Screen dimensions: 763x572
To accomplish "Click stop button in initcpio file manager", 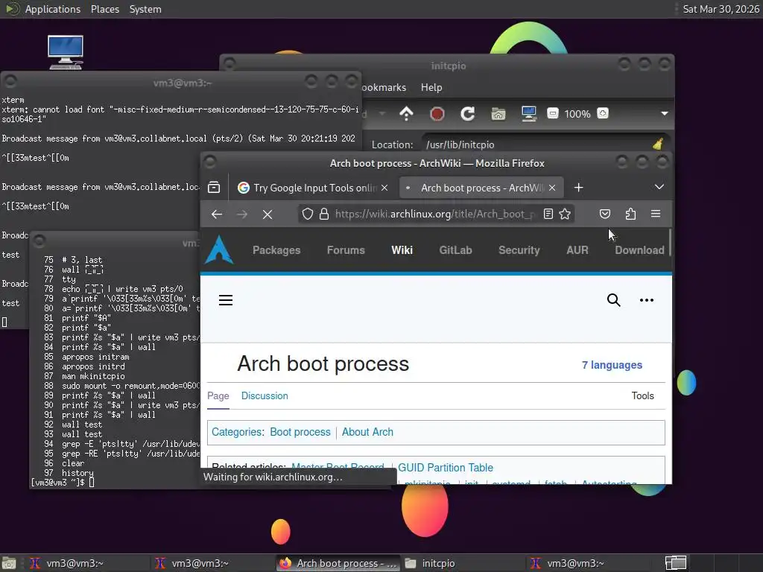I will point(437,114).
